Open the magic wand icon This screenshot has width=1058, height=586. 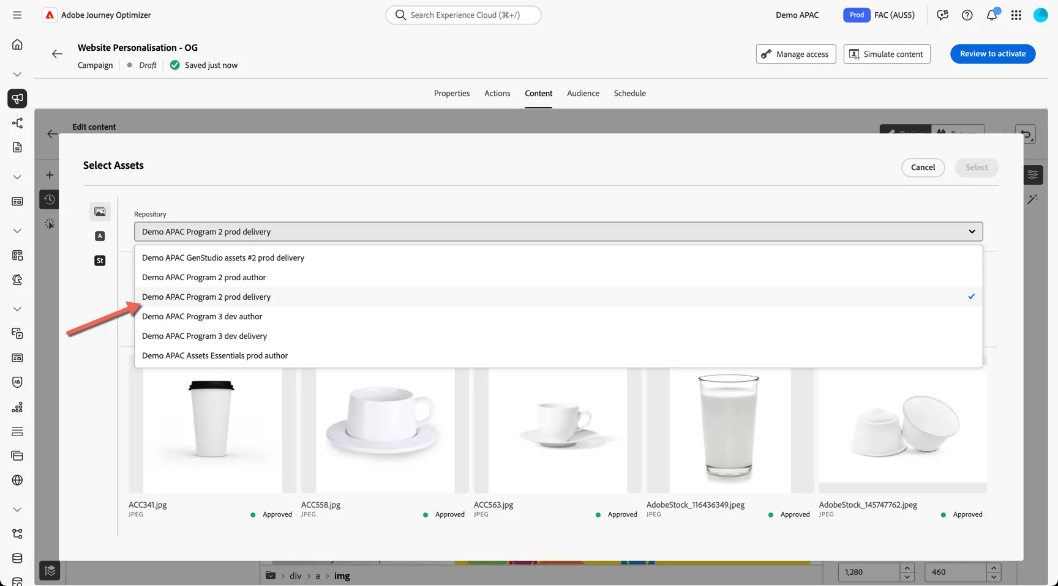pos(1032,199)
